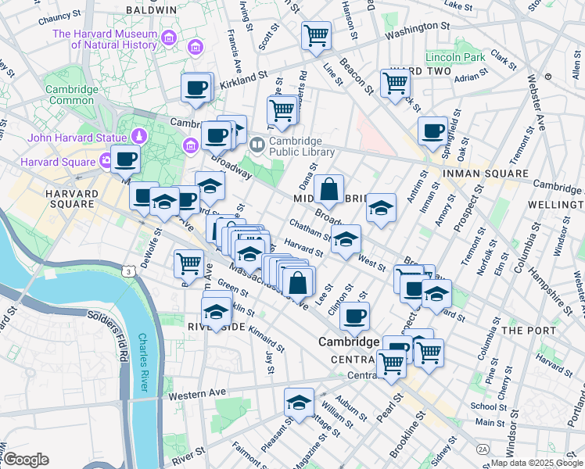Open the coffee cup marker beside Kirkland St
The height and width of the screenshot is (469, 585).
coord(196,91)
